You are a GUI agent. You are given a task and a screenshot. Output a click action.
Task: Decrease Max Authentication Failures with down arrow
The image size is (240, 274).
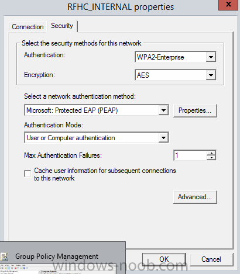point(211,158)
